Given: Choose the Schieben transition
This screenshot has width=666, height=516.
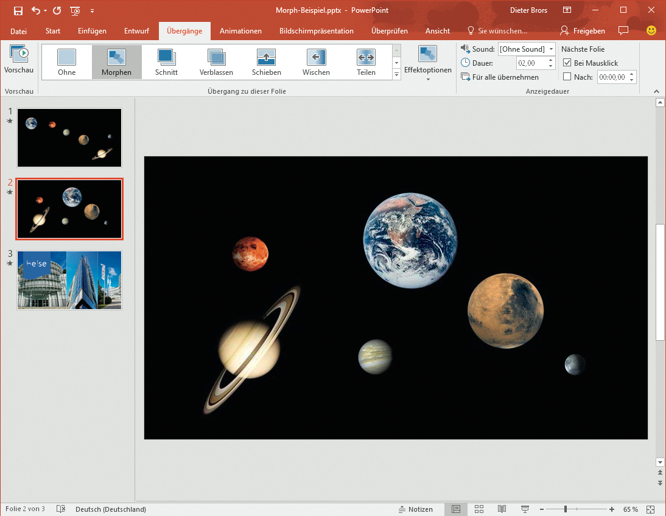Looking at the screenshot, I should click(266, 61).
